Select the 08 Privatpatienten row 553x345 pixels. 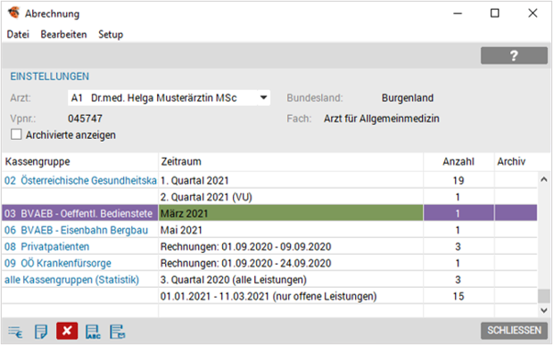click(269, 247)
